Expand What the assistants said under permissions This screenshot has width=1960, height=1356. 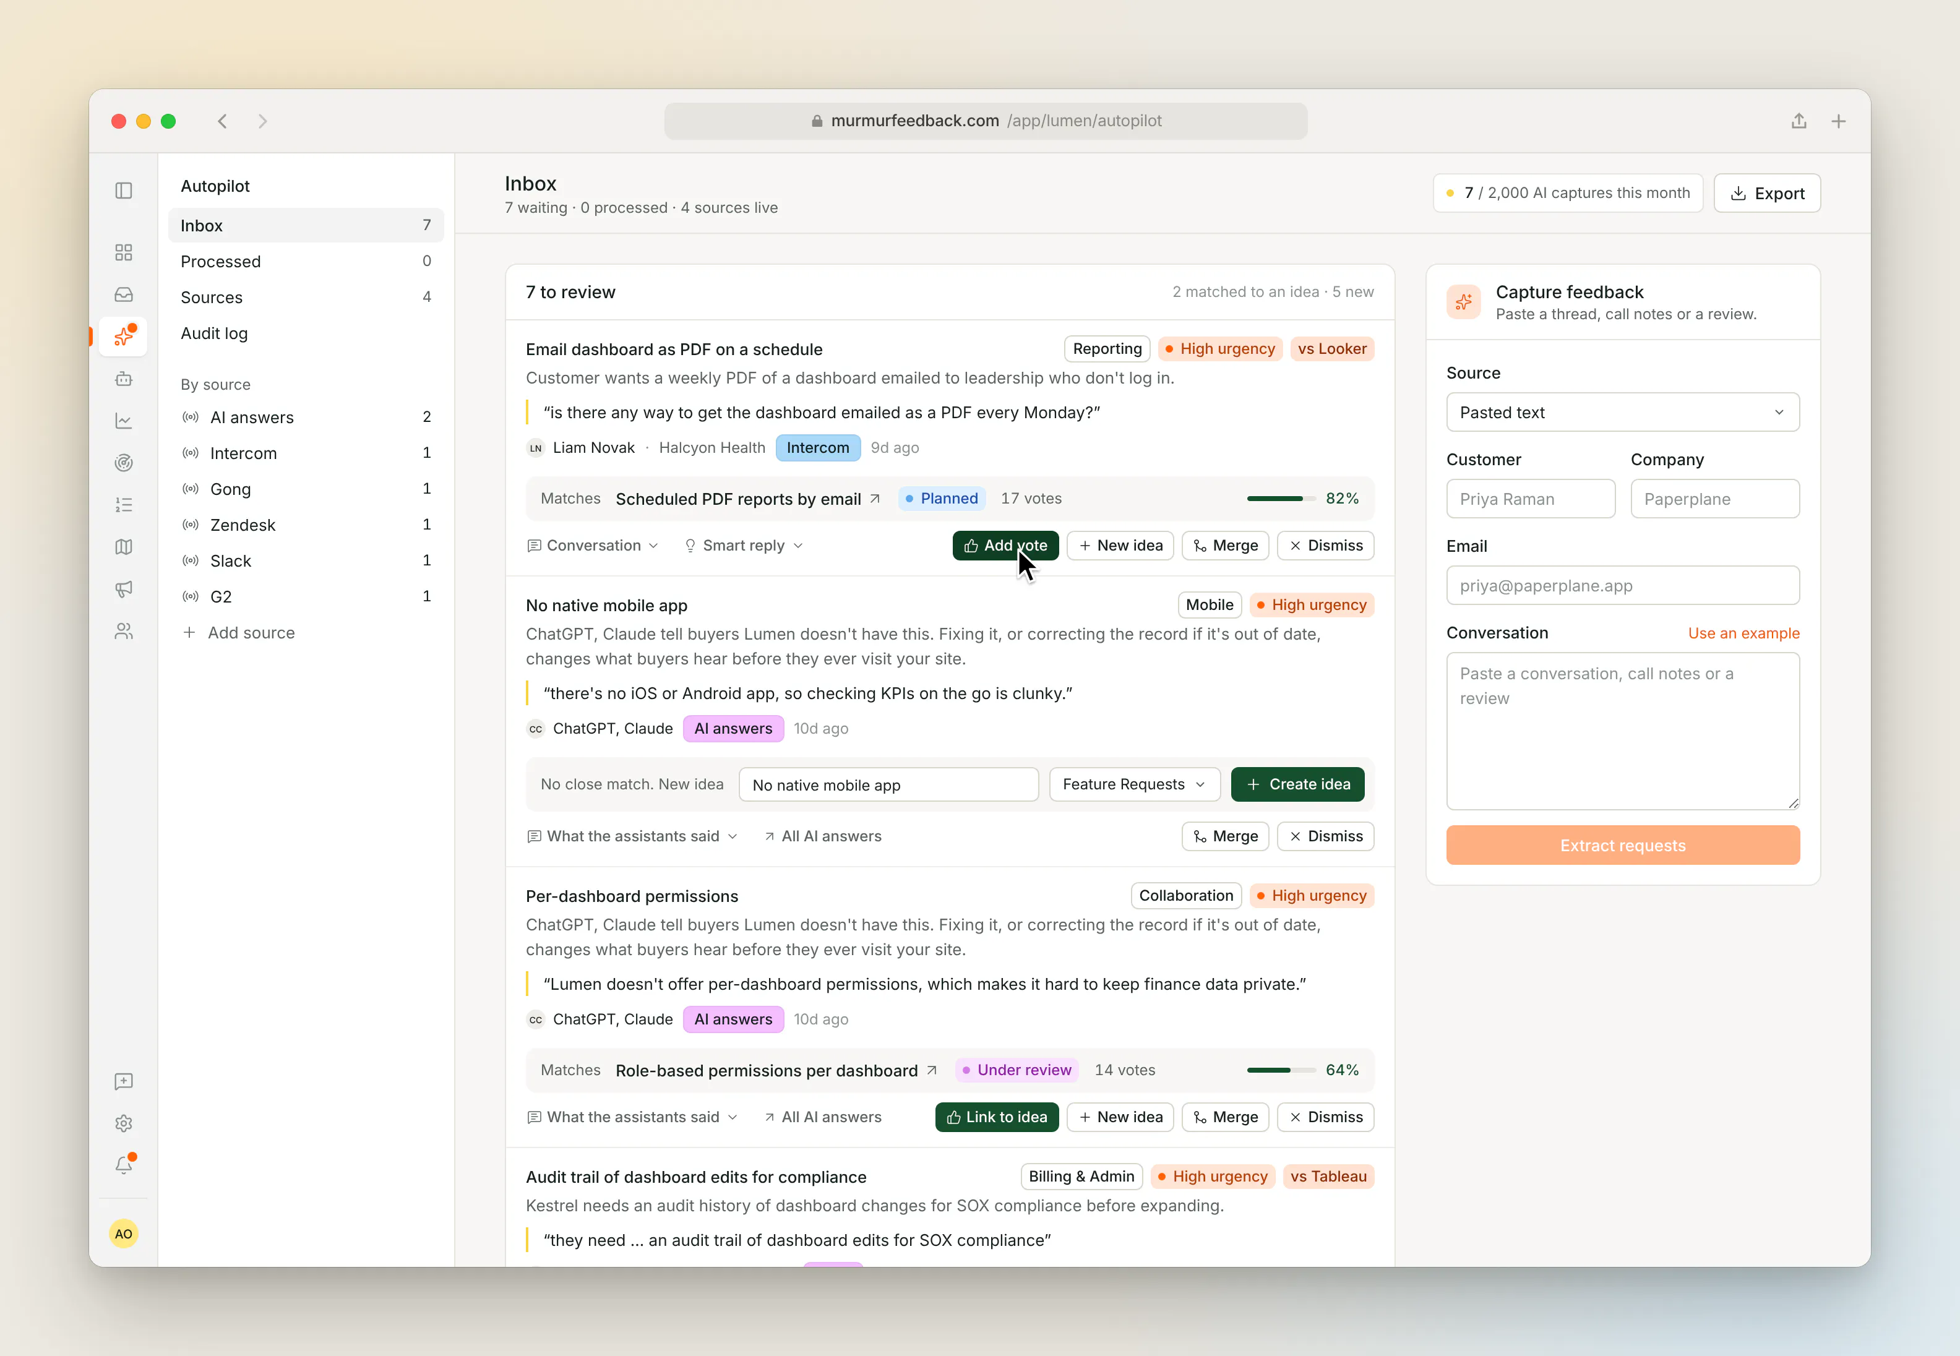pos(632,1117)
